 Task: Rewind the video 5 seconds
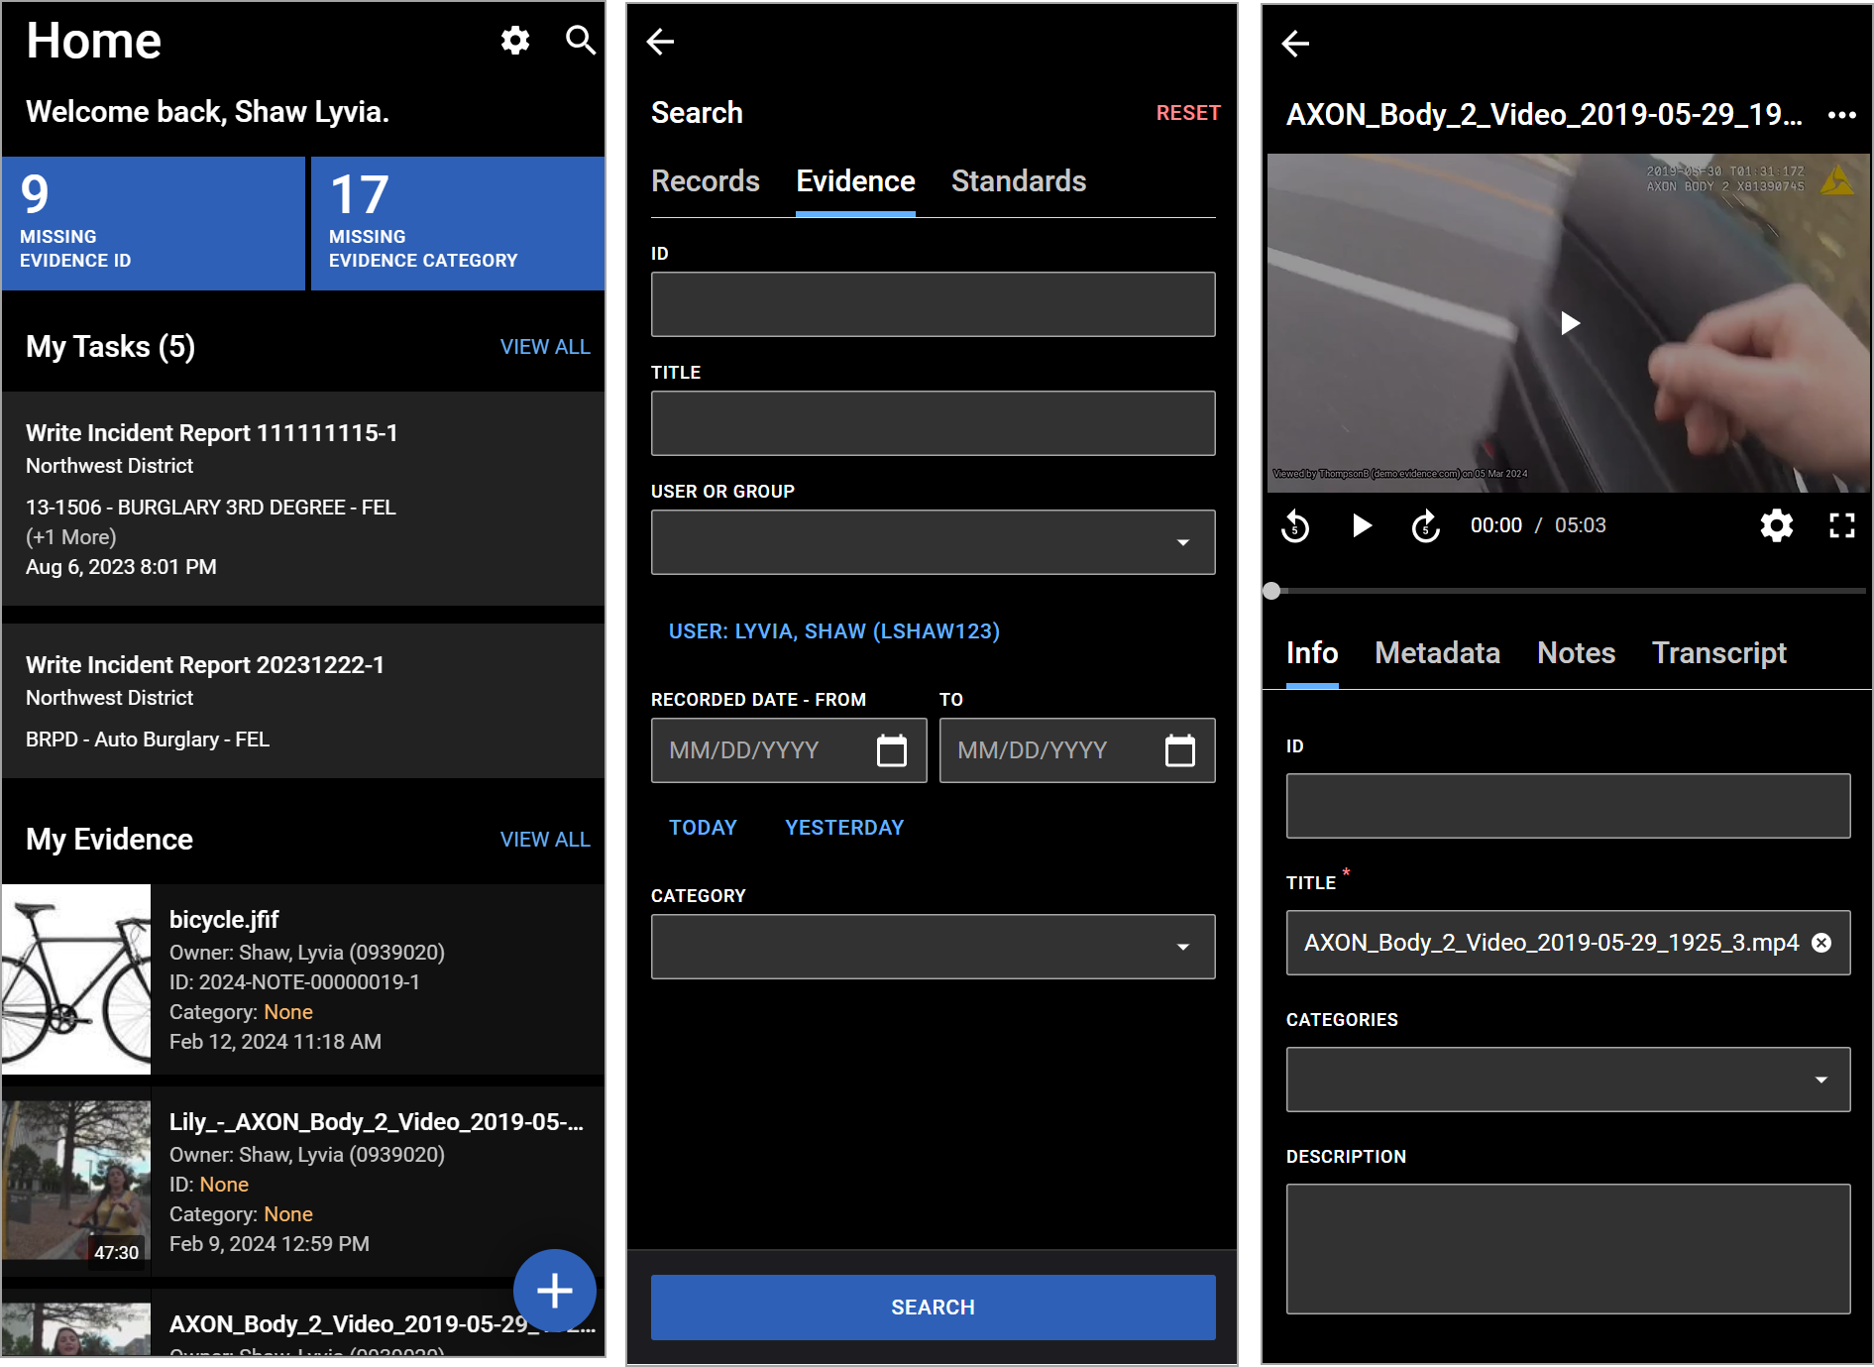tap(1294, 526)
